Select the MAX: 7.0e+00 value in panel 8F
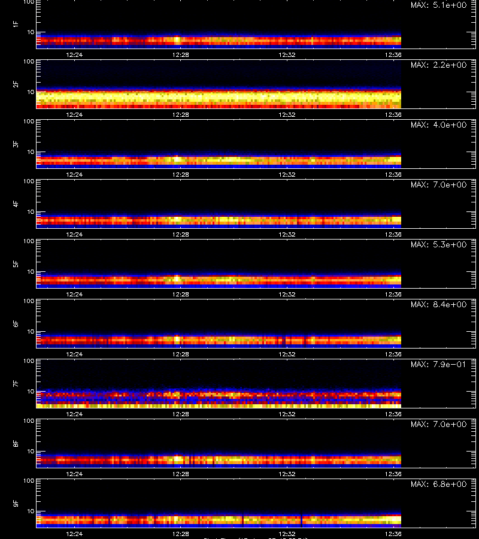This screenshot has height=539, width=479. (439, 425)
